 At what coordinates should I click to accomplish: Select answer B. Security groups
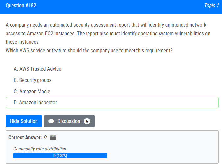pyautogui.click(x=33, y=80)
